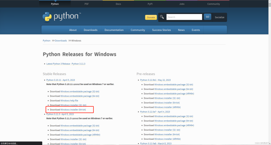Open the Docs top tab
271x145 pixels.
[118, 4]
